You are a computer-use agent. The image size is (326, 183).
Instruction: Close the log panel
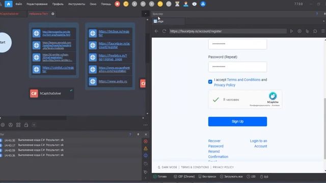coord(146,134)
